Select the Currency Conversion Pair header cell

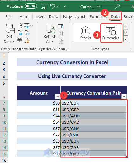pos(94,93)
